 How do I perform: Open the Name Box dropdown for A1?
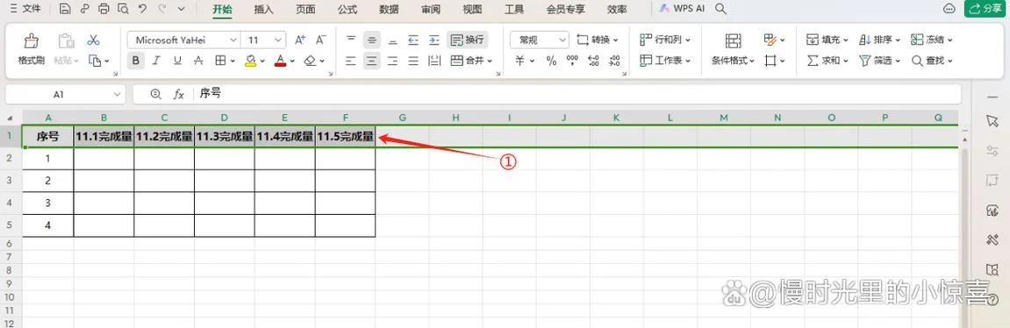(x=118, y=94)
